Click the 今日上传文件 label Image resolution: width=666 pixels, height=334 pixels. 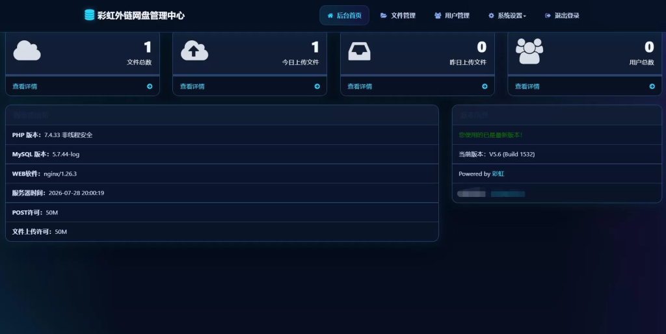click(300, 62)
